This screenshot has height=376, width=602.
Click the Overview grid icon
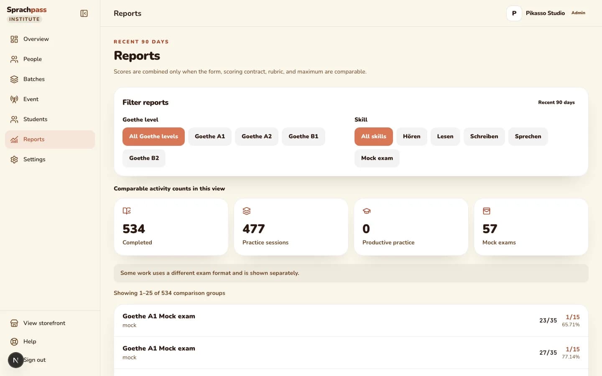pyautogui.click(x=14, y=39)
